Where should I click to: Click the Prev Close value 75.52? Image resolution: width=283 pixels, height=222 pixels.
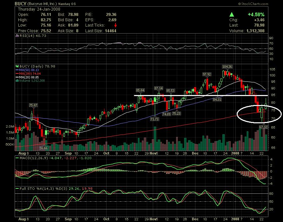(x=46, y=31)
